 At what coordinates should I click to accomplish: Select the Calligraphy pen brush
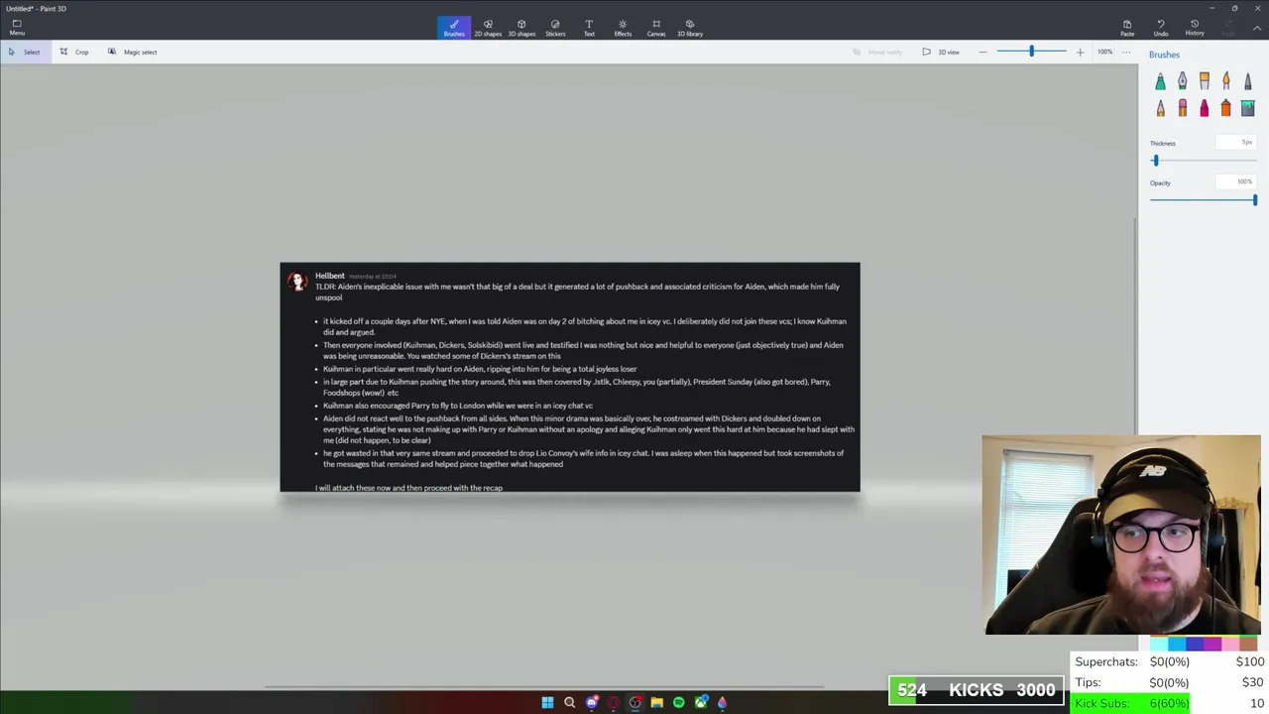(x=1182, y=81)
